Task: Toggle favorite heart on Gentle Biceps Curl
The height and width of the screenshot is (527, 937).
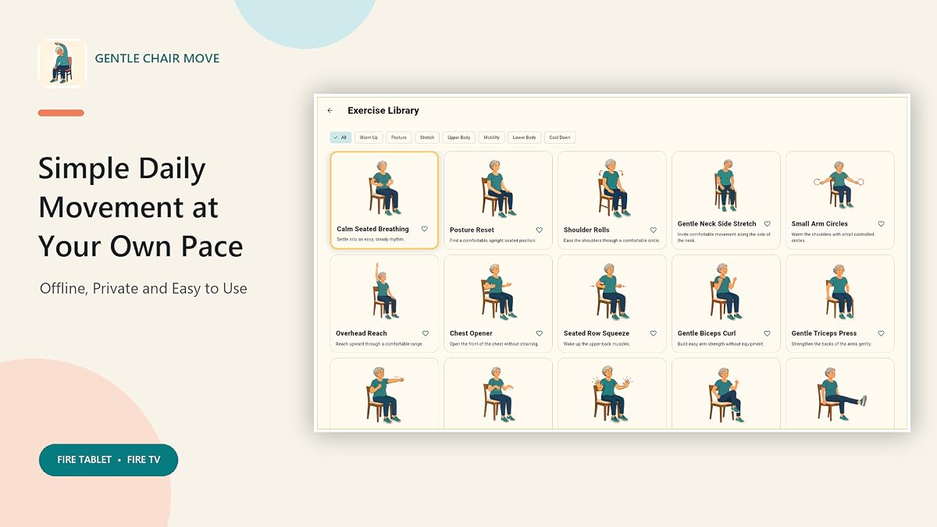Action: [x=767, y=333]
